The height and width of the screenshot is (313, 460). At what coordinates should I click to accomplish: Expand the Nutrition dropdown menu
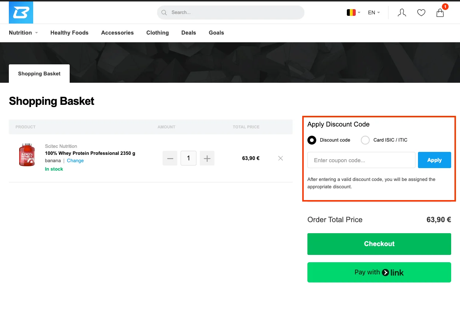coord(23,33)
